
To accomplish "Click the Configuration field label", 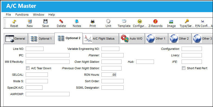I will [x=171, y=49].
